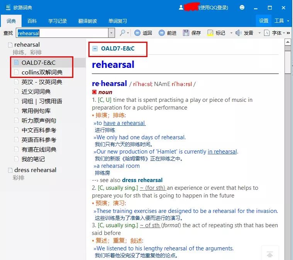Click the 前进 forward arrow icon
The image size is (293, 260).
coord(162,33)
